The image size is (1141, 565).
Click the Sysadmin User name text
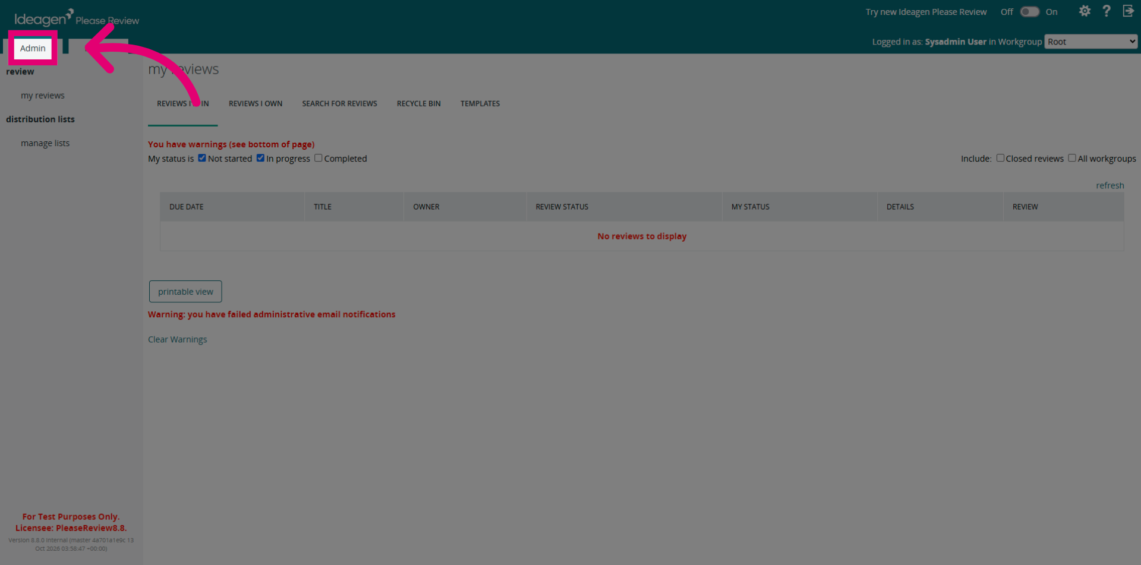[x=956, y=42]
